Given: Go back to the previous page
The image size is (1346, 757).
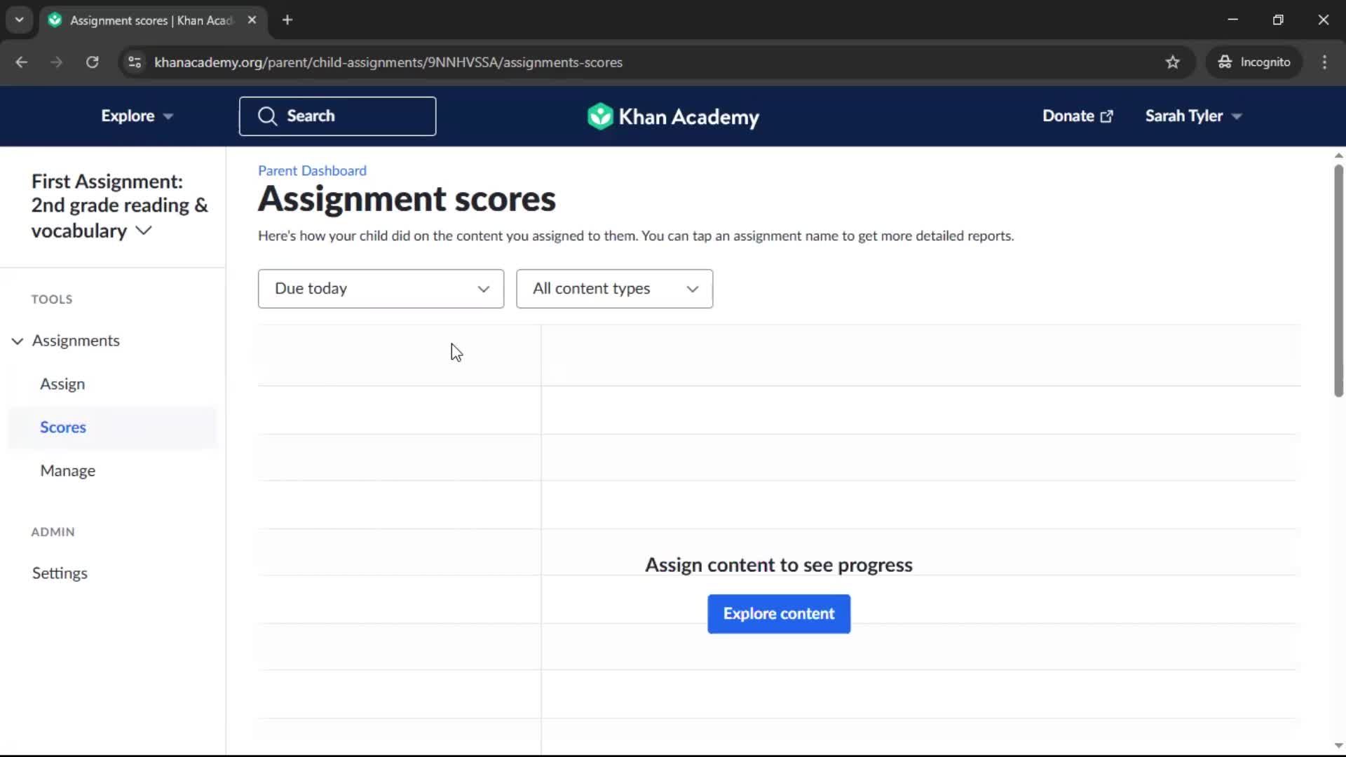Looking at the screenshot, I should 22,62.
